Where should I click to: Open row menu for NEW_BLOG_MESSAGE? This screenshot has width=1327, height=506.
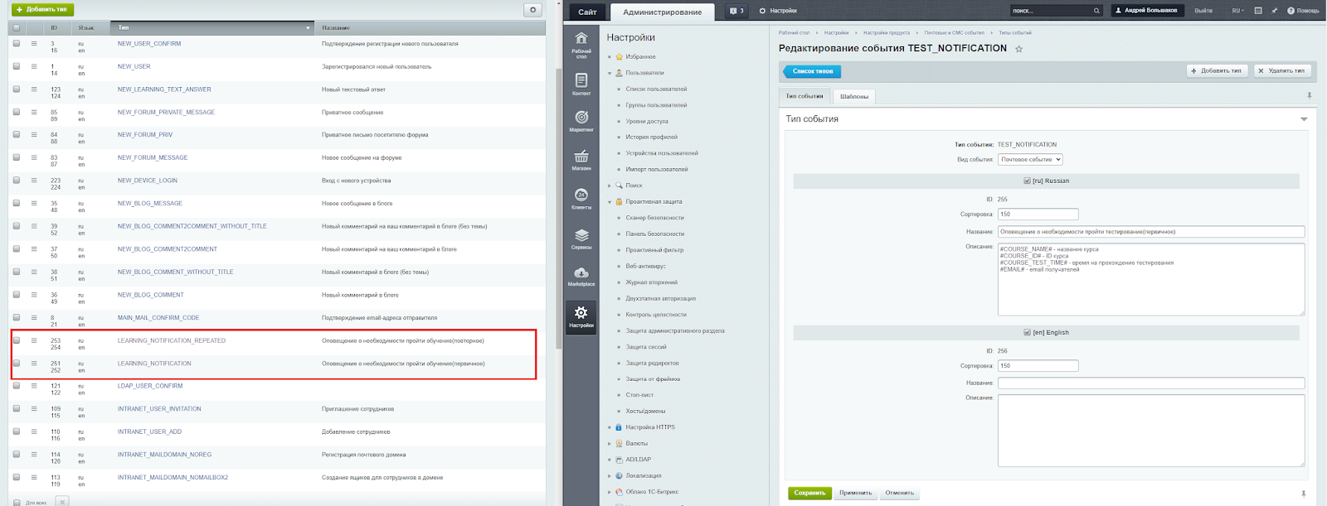pos(34,203)
